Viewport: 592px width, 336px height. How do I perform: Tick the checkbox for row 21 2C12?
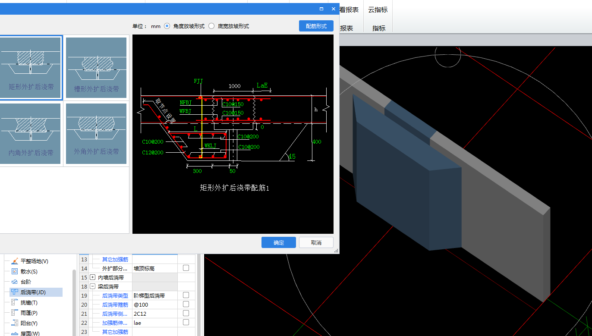click(x=186, y=313)
